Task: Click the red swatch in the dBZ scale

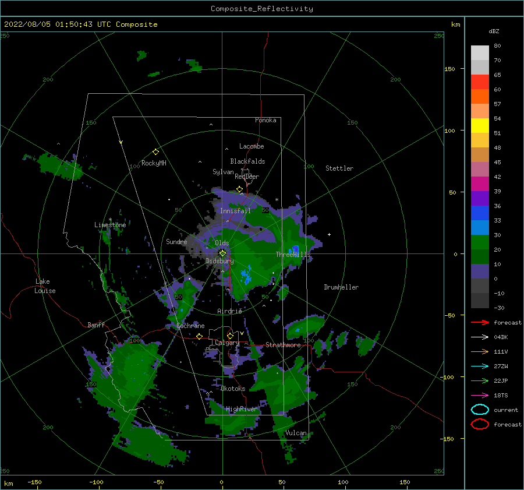Action: (x=480, y=82)
